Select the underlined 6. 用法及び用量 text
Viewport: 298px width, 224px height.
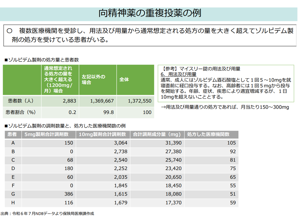pyautogui.click(x=178, y=74)
